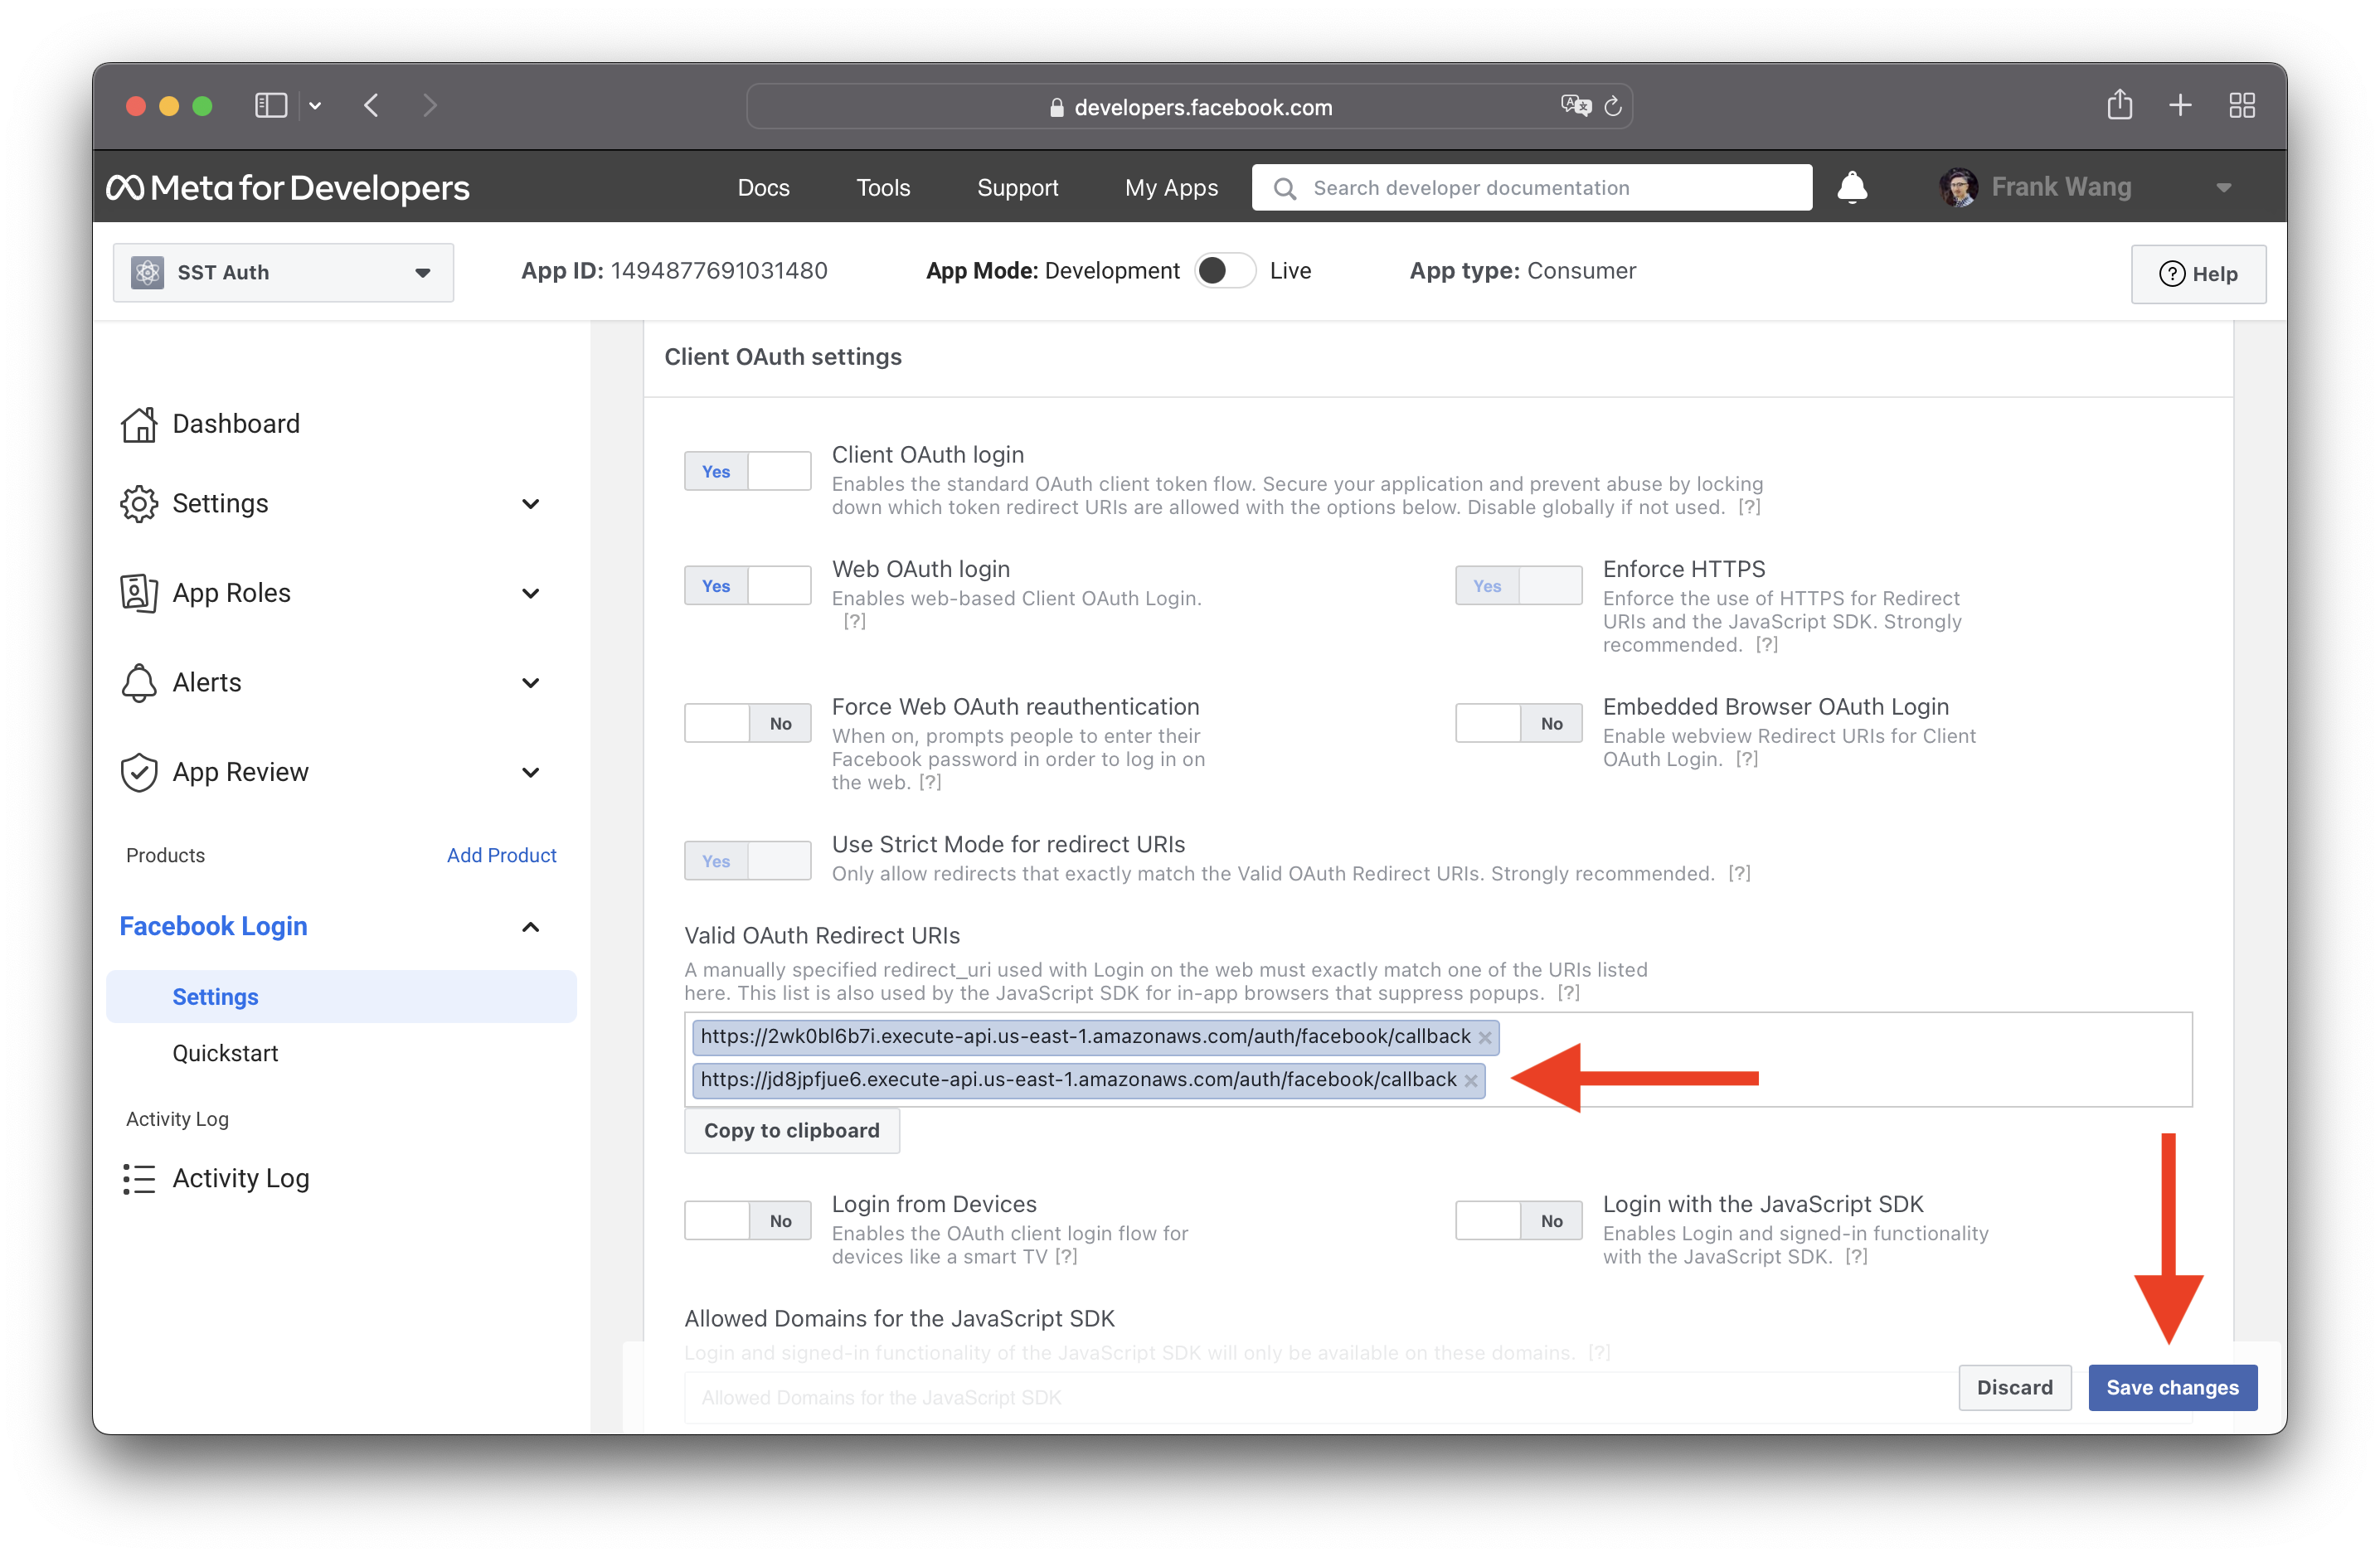Image resolution: width=2380 pixels, height=1557 pixels.
Task: Click the Meta for Developers logo
Action: [287, 188]
